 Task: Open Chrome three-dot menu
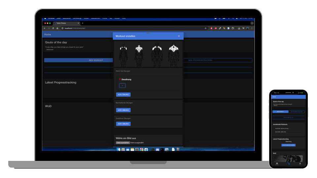point(252,28)
